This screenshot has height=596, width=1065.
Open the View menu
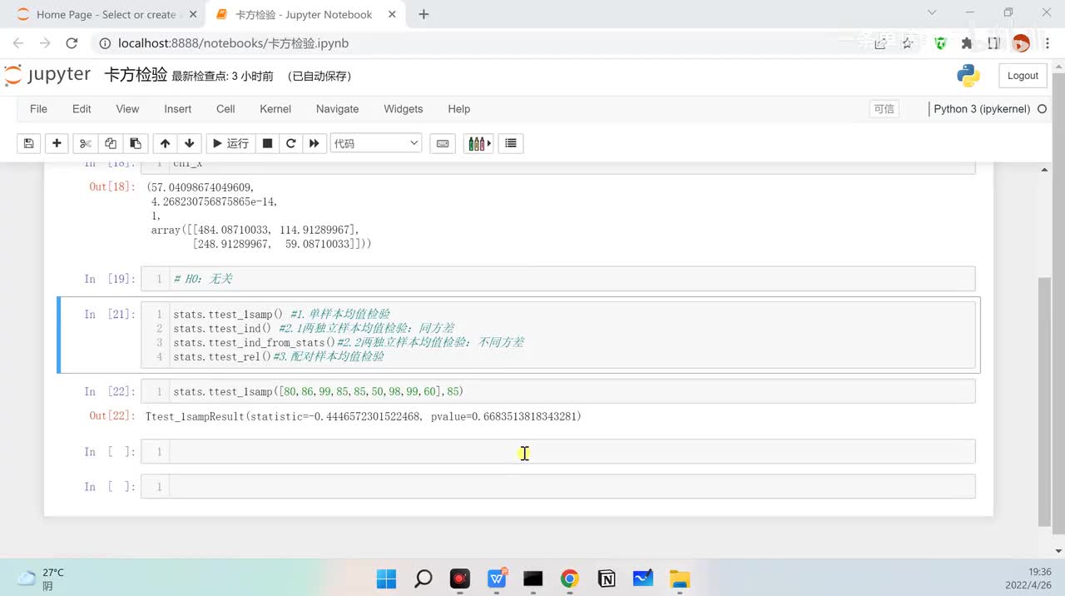coord(127,109)
